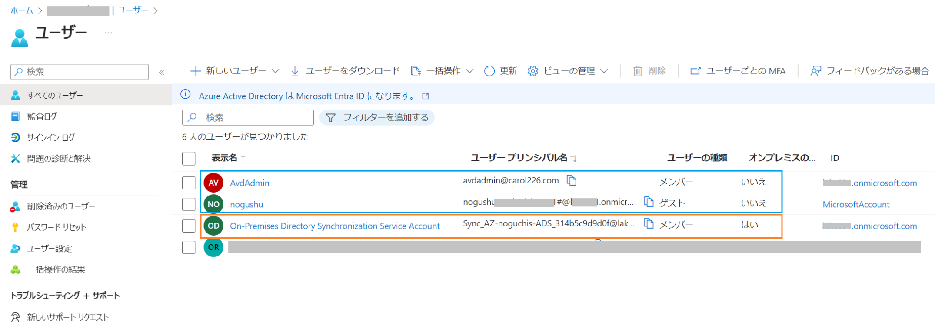Check the On-Premises Directory Synchronization row checkbox
This screenshot has width=935, height=329.
(189, 226)
